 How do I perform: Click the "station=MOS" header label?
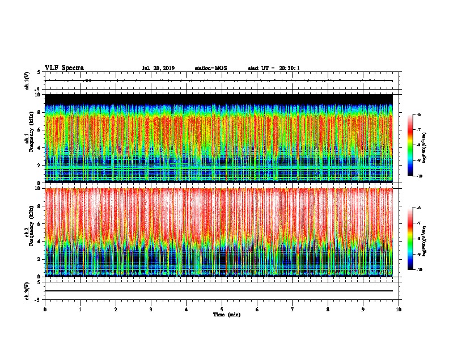[211, 68]
